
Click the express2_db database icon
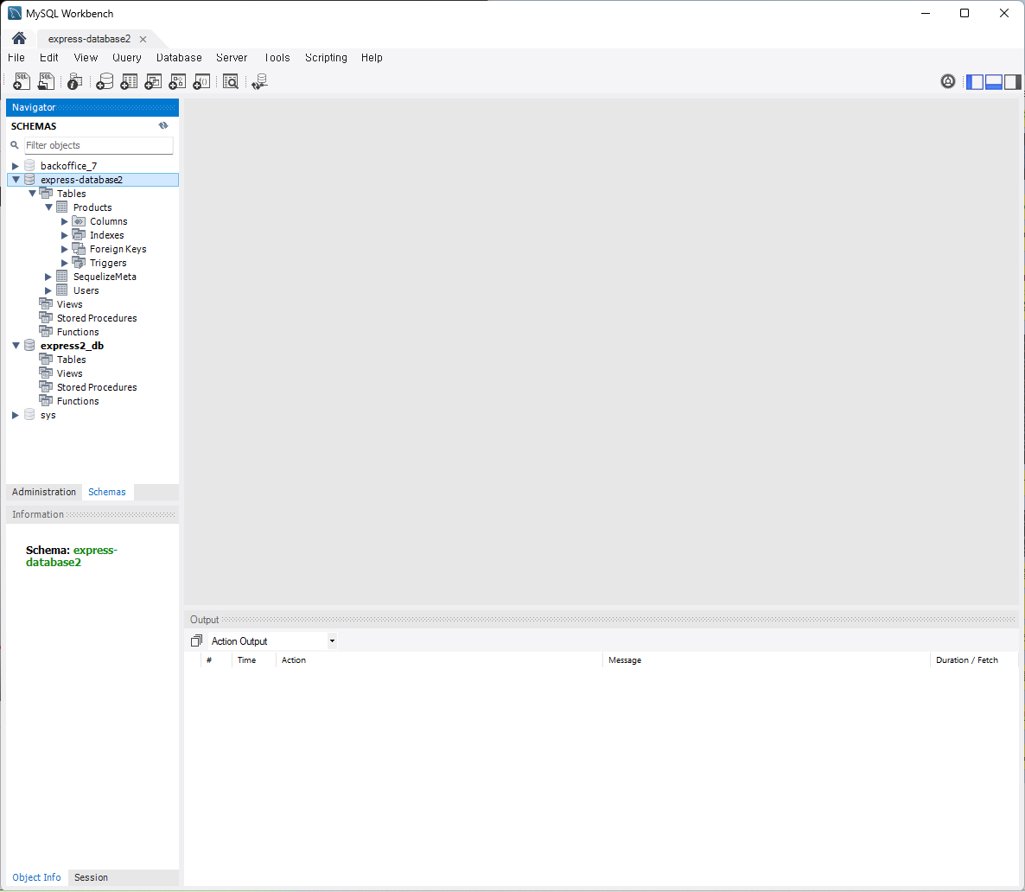click(29, 345)
